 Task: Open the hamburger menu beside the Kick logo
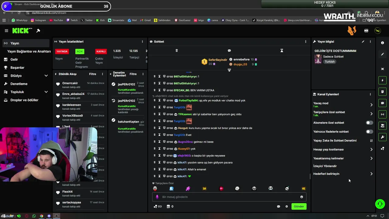[6, 31]
